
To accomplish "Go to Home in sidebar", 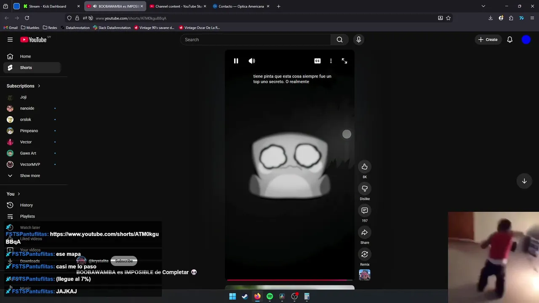I will (x=32, y=56).
